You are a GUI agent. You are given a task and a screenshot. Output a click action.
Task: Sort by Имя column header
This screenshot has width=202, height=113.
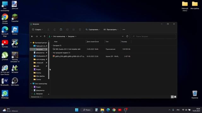point(56,42)
